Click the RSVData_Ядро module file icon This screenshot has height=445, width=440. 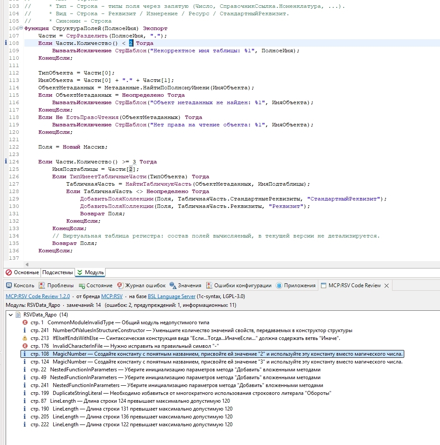pos(18,314)
